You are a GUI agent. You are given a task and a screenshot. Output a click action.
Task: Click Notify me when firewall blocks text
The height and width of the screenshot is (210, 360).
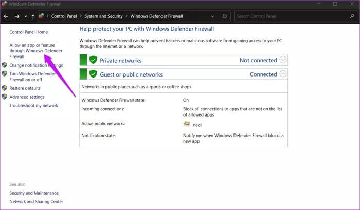coord(233,138)
